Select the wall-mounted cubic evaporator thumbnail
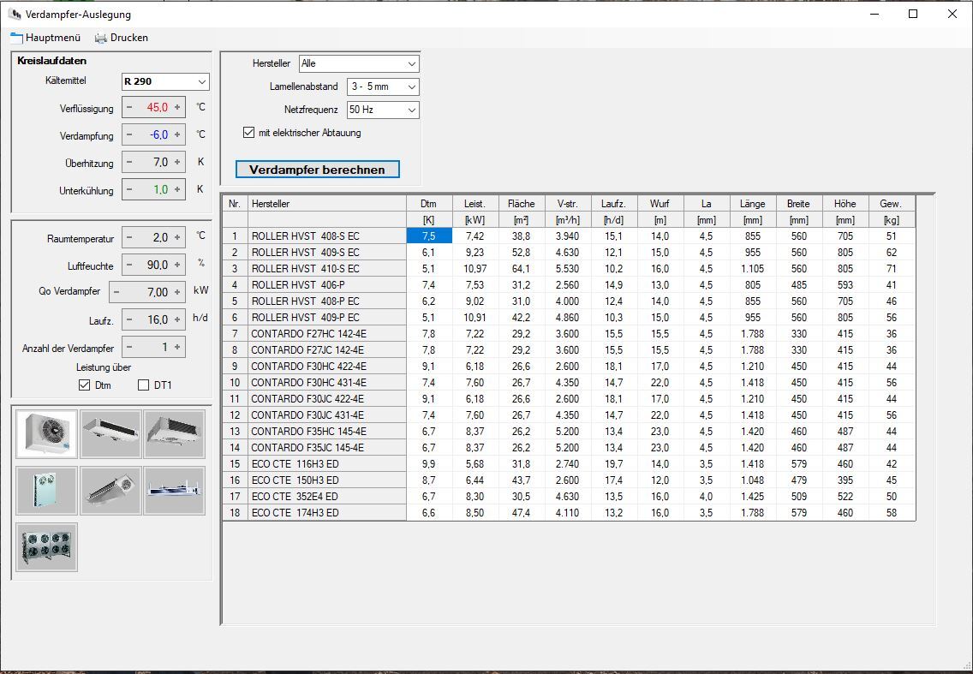This screenshot has height=674, width=973. 46,434
